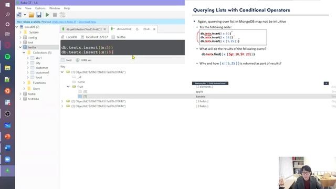Click the rotate output toolbar icon

click(62, 15)
